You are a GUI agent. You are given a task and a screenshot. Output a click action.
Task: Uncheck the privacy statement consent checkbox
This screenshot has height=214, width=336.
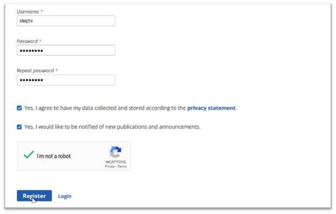click(19, 108)
